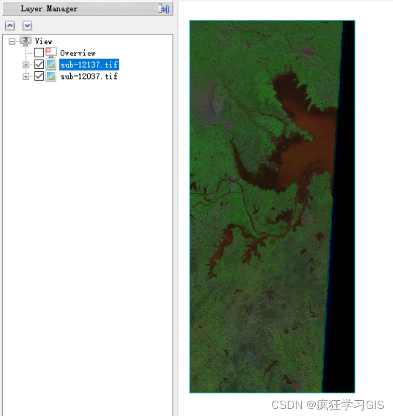The width and height of the screenshot is (393, 416).
Task: Enable the Overview checkbox
Action: click(x=39, y=53)
